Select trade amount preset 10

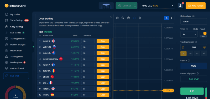tap(190, 54)
